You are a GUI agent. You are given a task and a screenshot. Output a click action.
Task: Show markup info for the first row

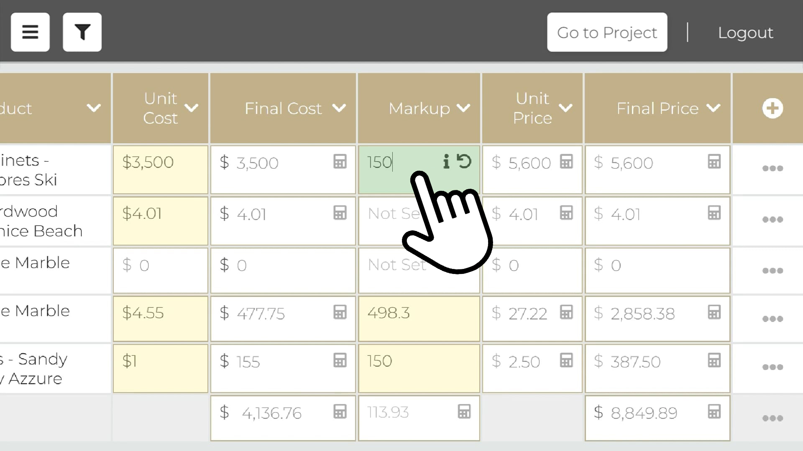[446, 161]
